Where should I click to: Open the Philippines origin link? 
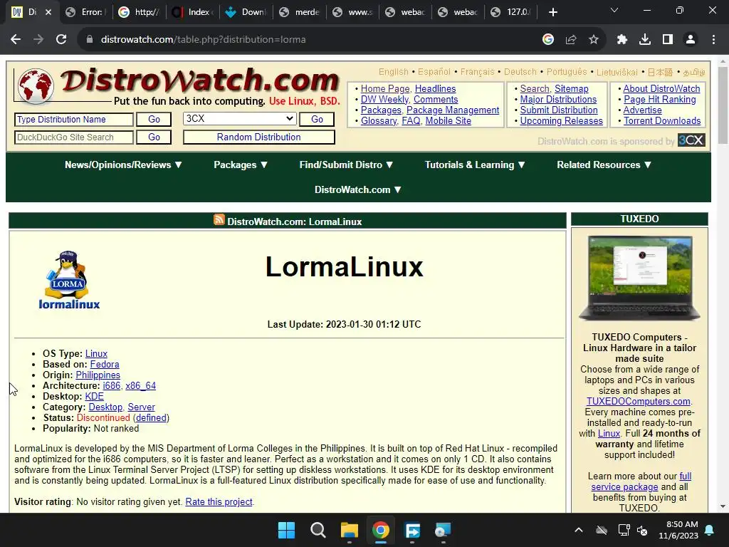point(98,375)
